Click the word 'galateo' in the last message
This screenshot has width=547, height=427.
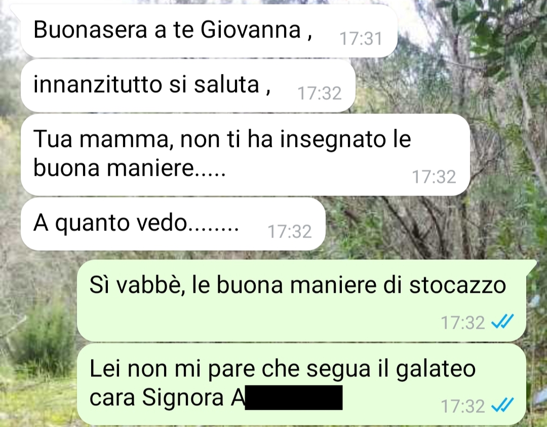point(436,369)
